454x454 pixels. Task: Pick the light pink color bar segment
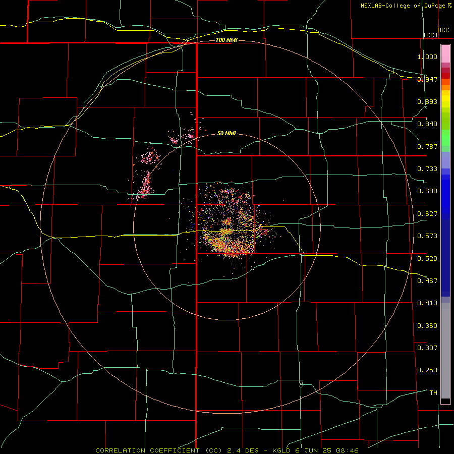(445, 53)
